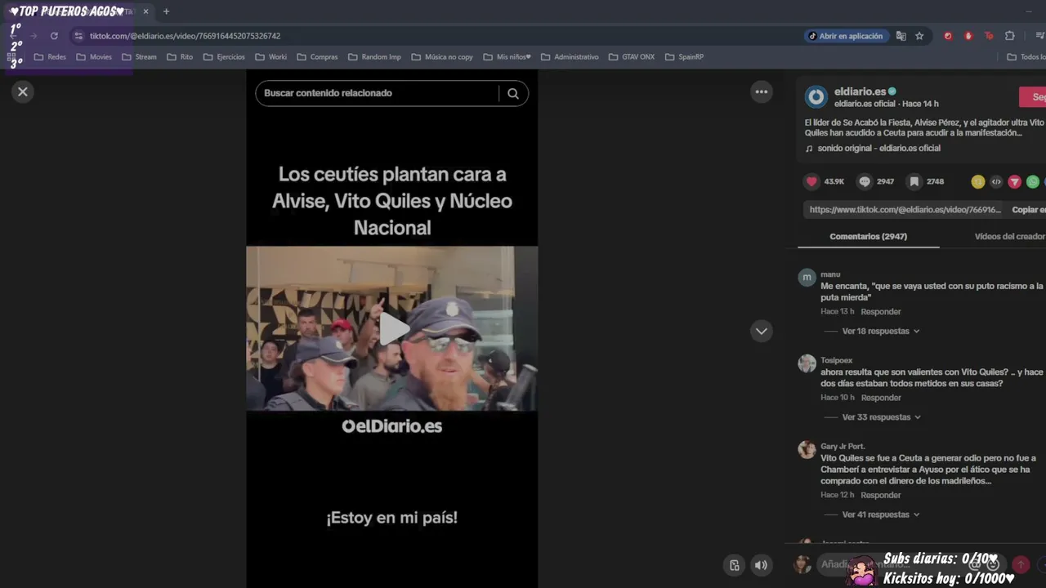This screenshot has width=1046, height=588.
Task: Open the eldiario.es account name link
Action: [x=860, y=91]
